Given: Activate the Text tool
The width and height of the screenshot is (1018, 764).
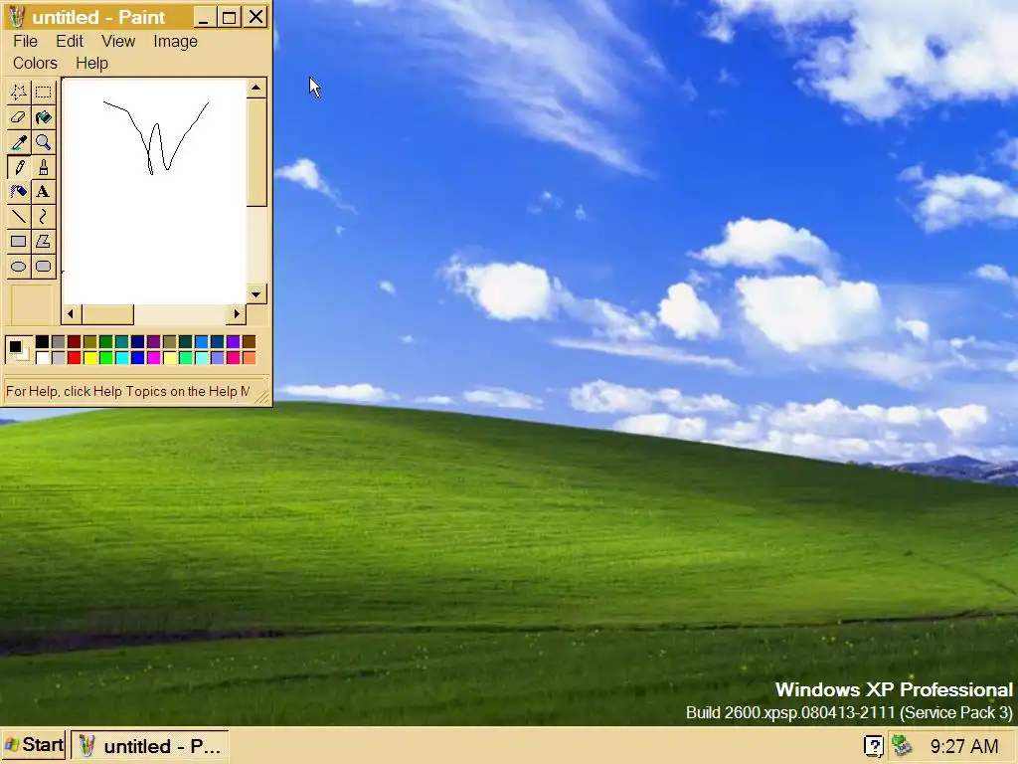Looking at the screenshot, I should pos(44,192).
